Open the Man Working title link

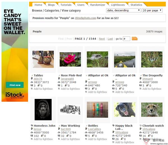[70, 126]
